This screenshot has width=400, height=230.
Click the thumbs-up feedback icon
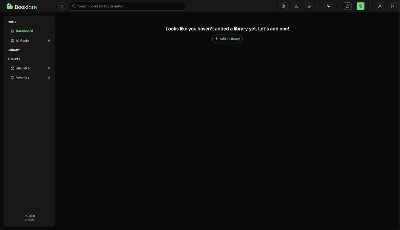(x=347, y=6)
